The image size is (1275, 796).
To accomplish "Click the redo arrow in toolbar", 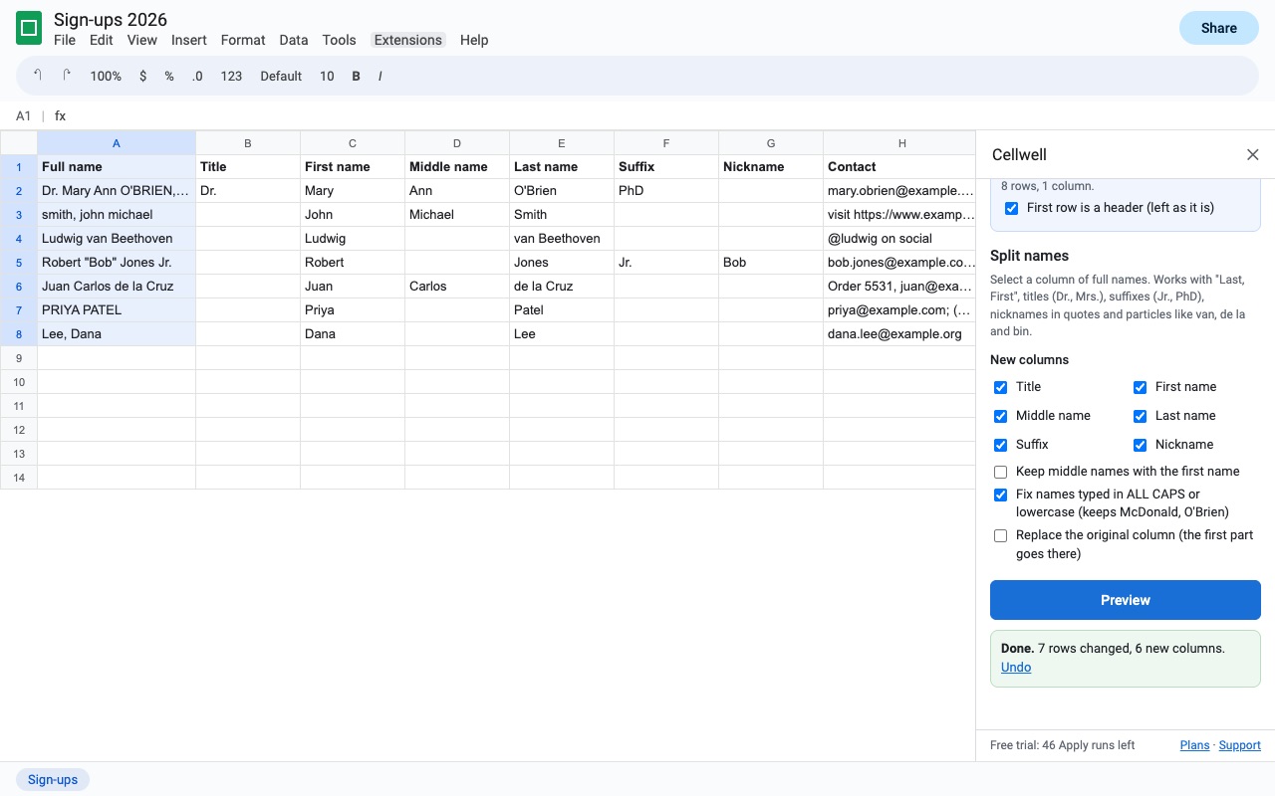I will [67, 76].
